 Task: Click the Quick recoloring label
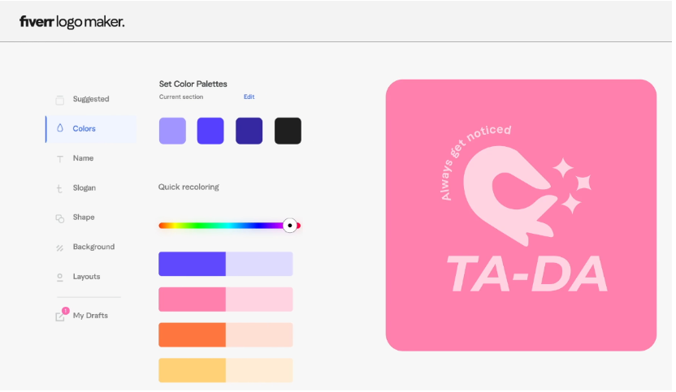pos(188,187)
